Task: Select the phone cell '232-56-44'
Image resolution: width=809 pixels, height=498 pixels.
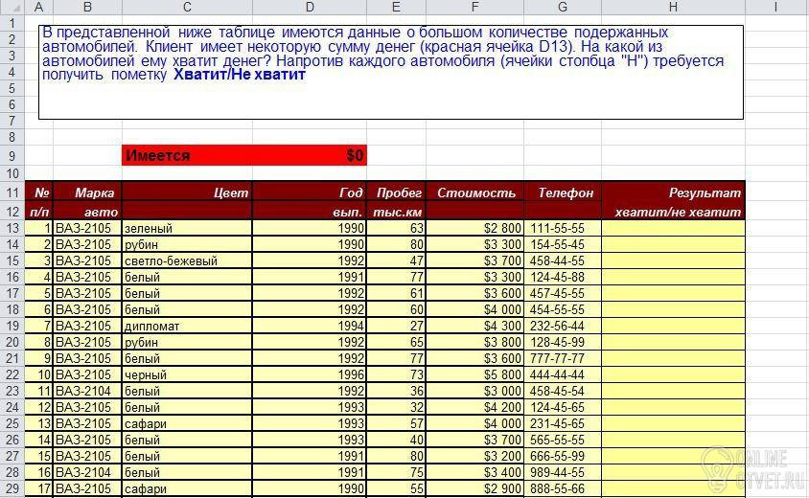Action: [x=563, y=326]
